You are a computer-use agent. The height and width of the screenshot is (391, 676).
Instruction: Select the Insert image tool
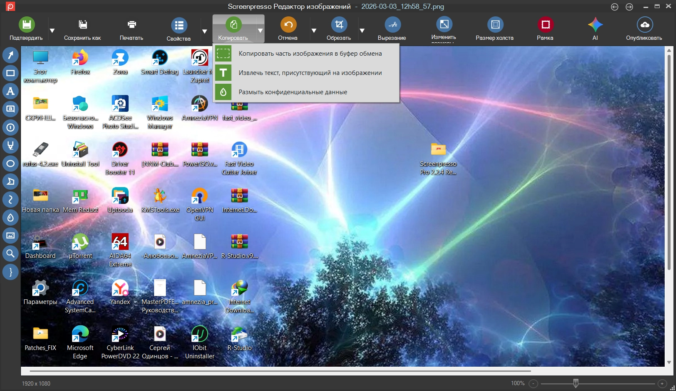tap(10, 235)
